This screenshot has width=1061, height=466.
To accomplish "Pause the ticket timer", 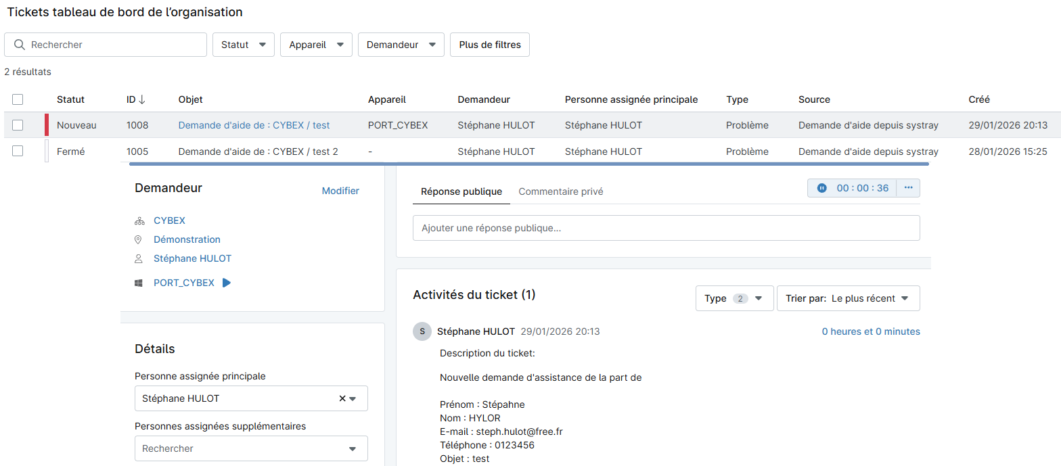I will pyautogui.click(x=821, y=188).
